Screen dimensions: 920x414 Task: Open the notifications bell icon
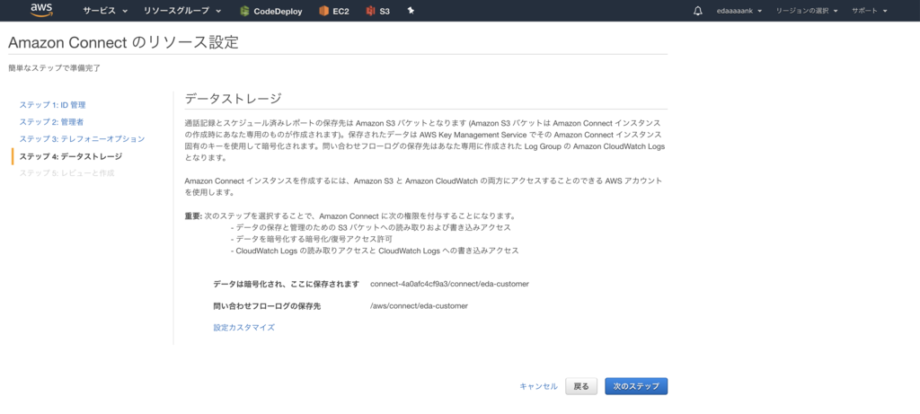697,11
